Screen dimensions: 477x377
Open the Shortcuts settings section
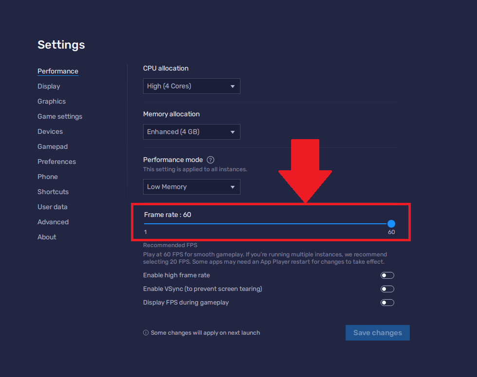[53, 192]
